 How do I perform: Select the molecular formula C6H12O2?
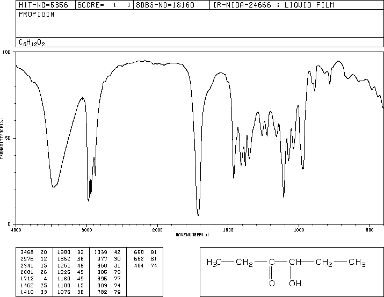tap(32, 43)
